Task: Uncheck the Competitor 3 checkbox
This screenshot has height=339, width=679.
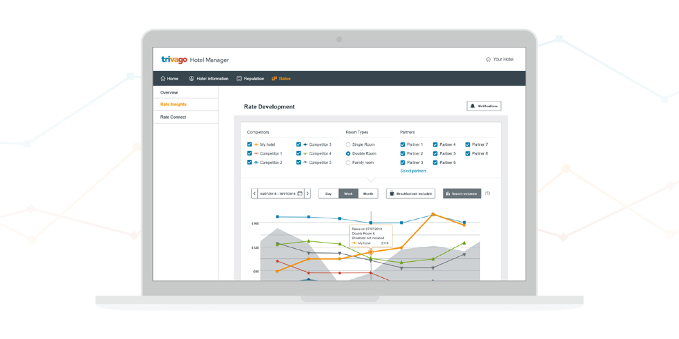Action: click(x=299, y=144)
